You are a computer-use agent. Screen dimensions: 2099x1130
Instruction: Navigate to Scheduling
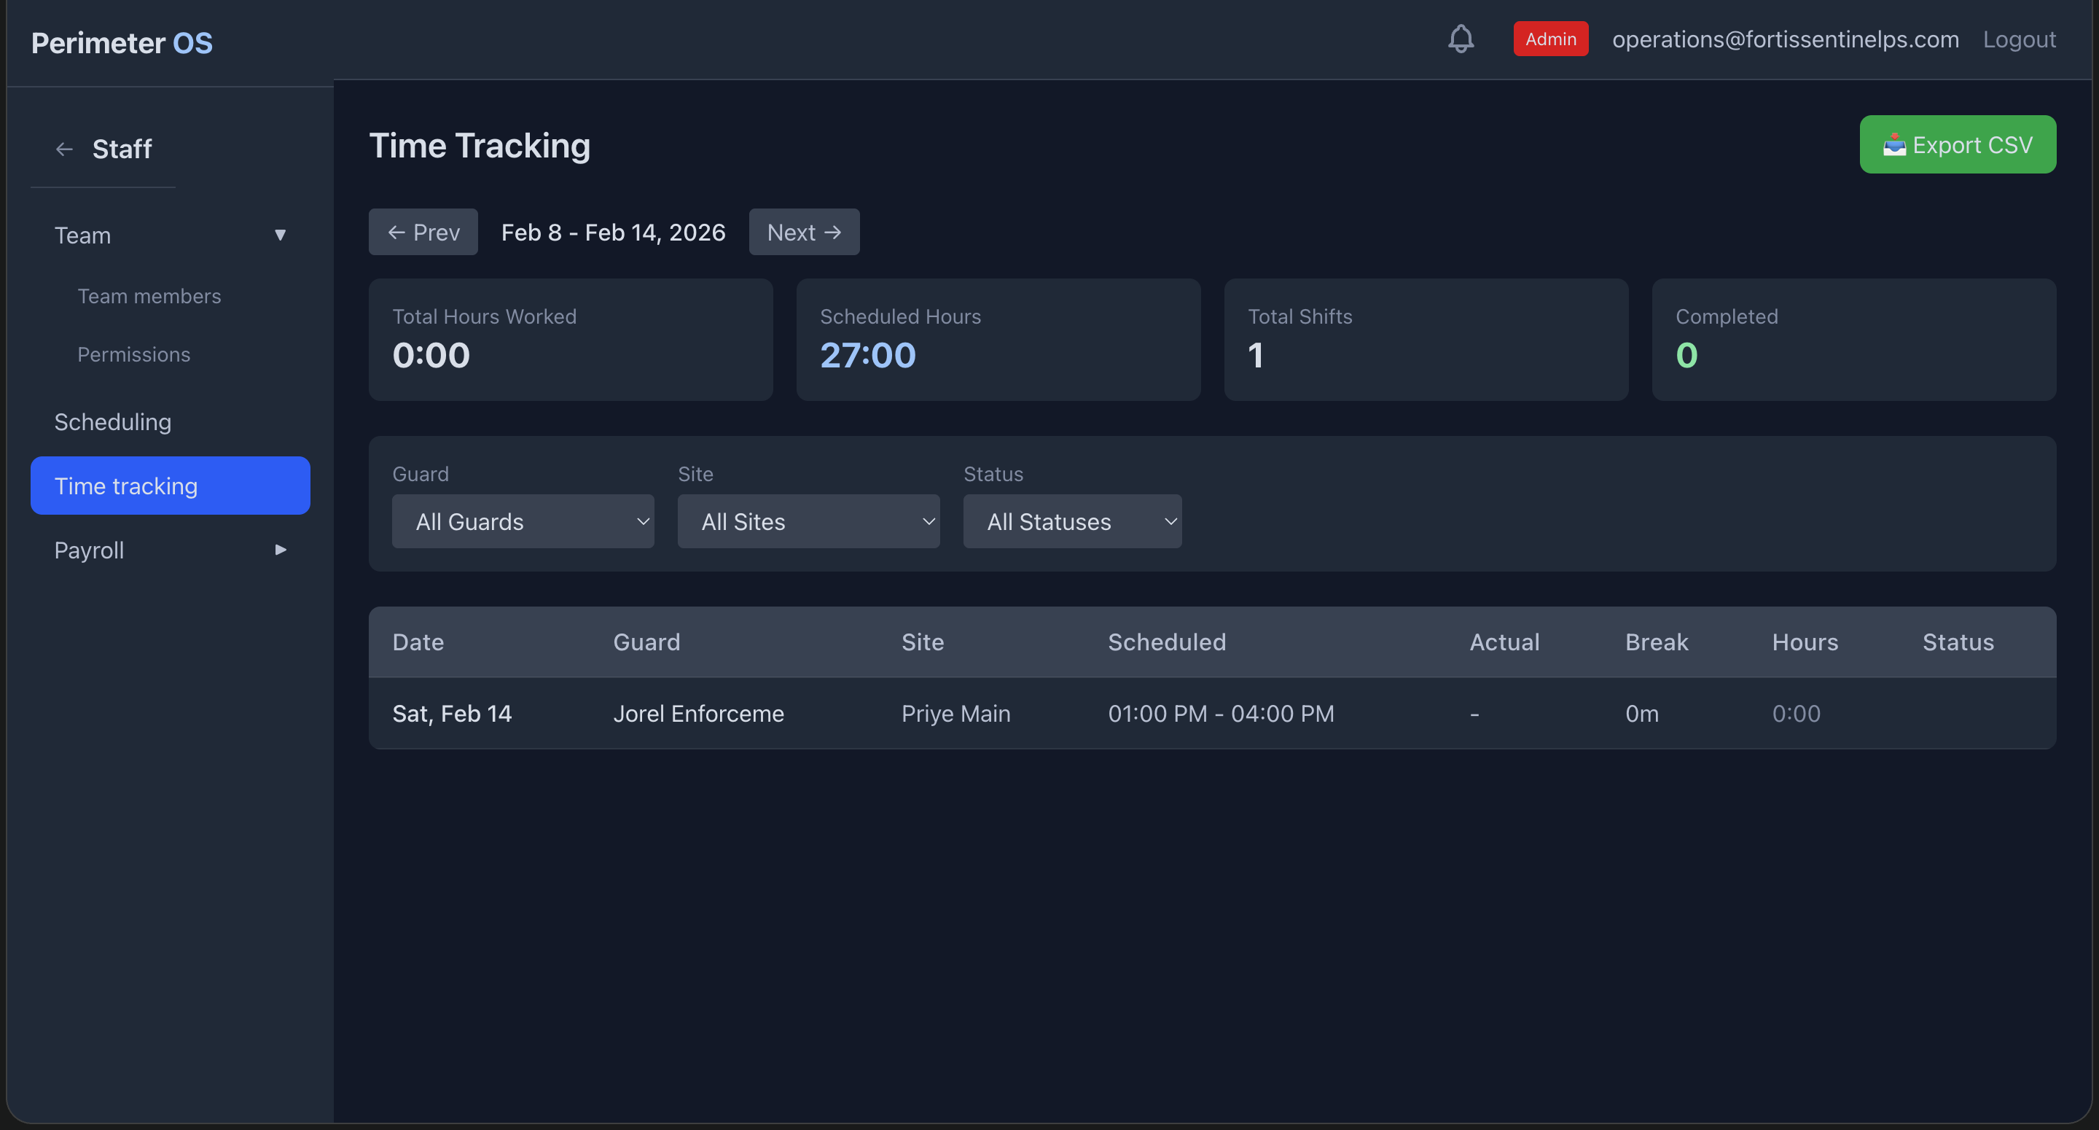(112, 422)
